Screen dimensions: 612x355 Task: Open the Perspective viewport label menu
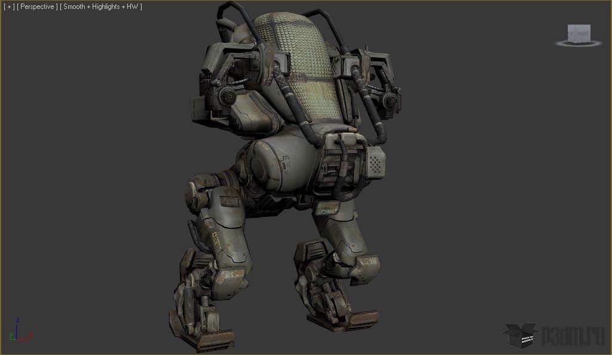click(37, 7)
